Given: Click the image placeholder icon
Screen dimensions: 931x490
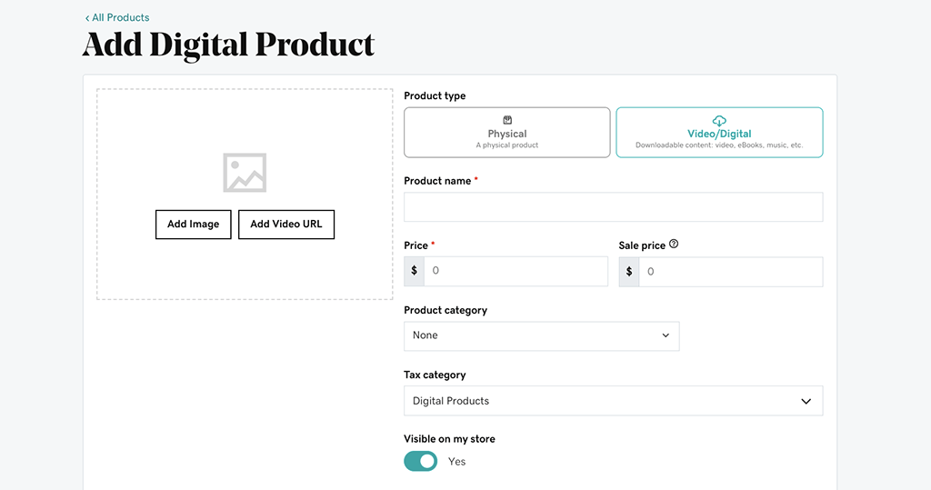Looking at the screenshot, I should 245,173.
